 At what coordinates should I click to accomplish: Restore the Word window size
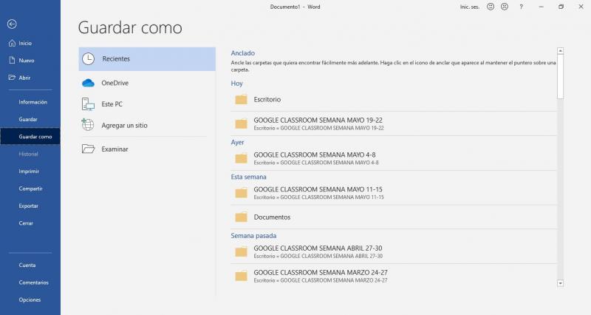click(x=561, y=7)
